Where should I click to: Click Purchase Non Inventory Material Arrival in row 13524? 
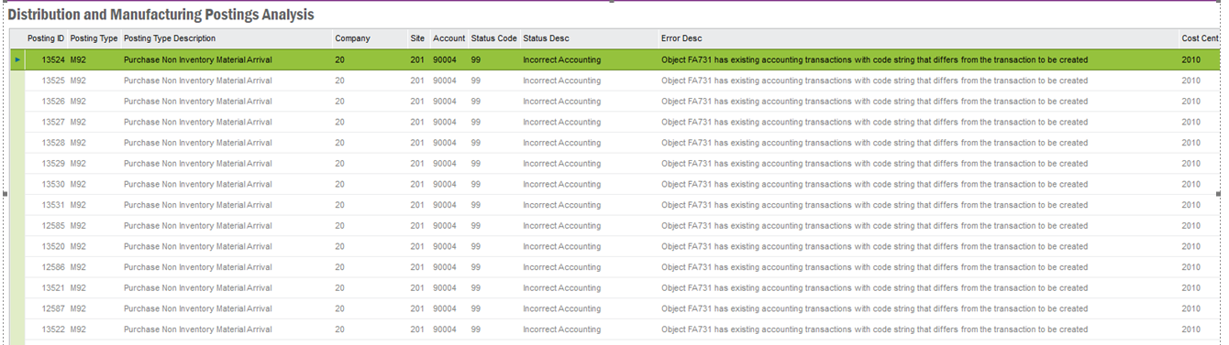pyautogui.click(x=197, y=60)
